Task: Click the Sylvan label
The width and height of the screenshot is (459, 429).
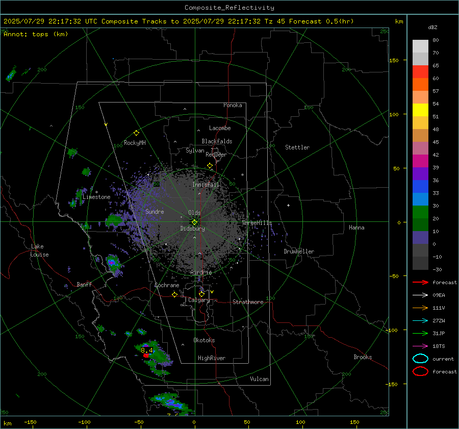Action: (195, 150)
